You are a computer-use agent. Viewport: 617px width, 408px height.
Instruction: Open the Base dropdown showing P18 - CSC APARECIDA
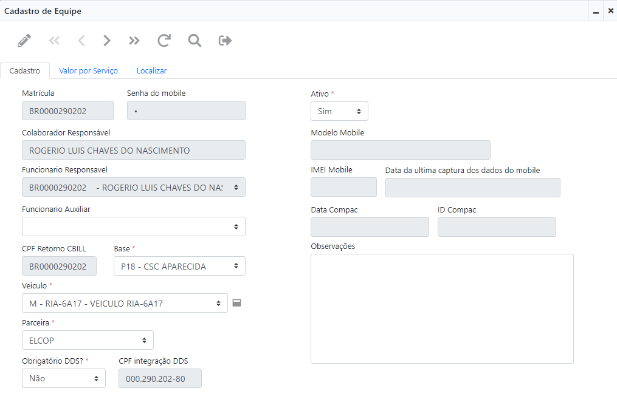coord(179,266)
